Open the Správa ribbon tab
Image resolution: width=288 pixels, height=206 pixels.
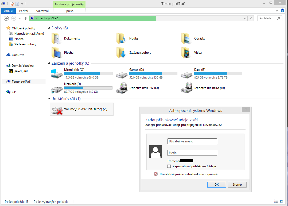(x=69, y=11)
